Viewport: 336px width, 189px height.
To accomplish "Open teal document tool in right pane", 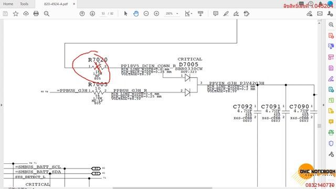I will [x=331, y=89].
